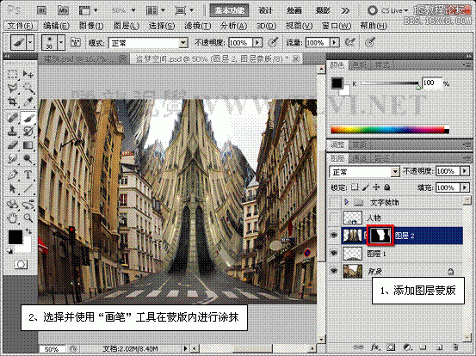The width and height of the screenshot is (476, 356).
Task: Toggle tablet pressure for opacity
Action: pos(273,42)
